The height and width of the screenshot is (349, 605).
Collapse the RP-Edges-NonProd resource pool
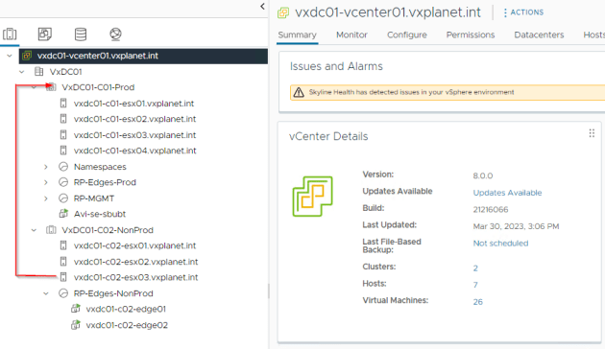tap(46, 293)
